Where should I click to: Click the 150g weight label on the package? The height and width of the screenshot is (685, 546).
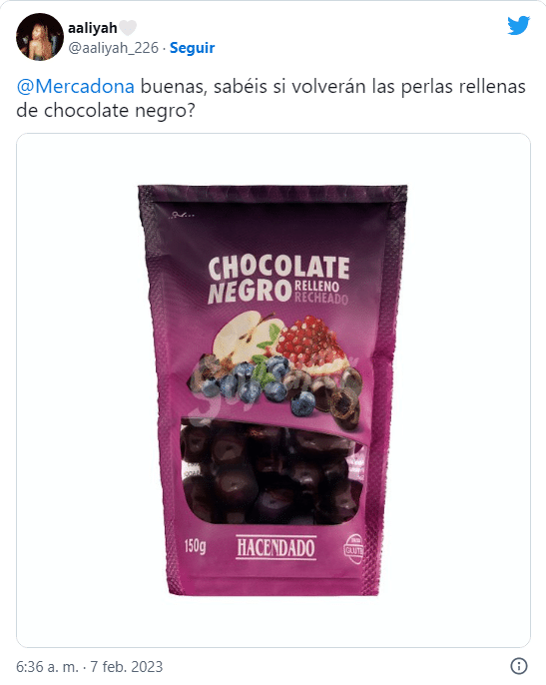point(195,546)
